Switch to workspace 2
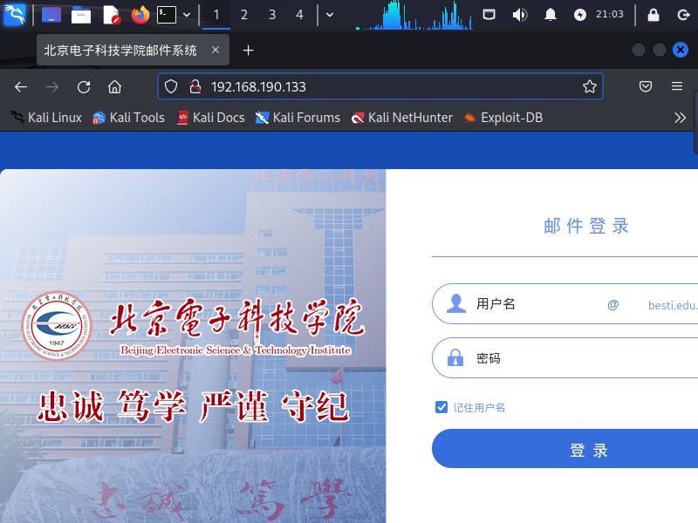698x523 pixels. coord(244,15)
